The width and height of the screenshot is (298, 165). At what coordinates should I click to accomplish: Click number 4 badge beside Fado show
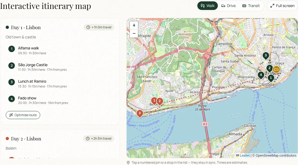[12, 99]
